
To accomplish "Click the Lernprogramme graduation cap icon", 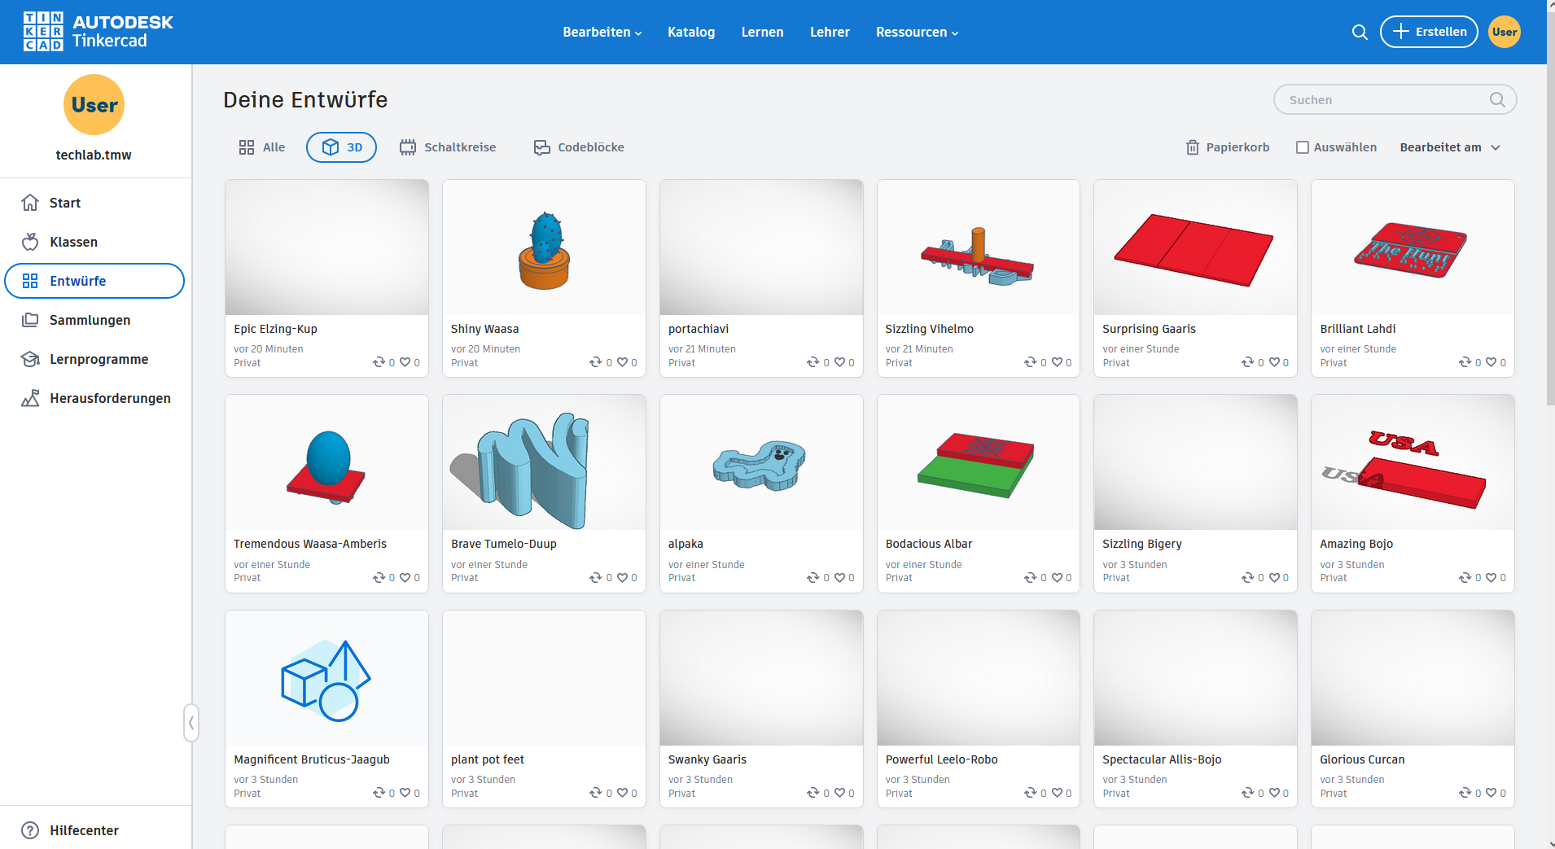I will coord(30,359).
